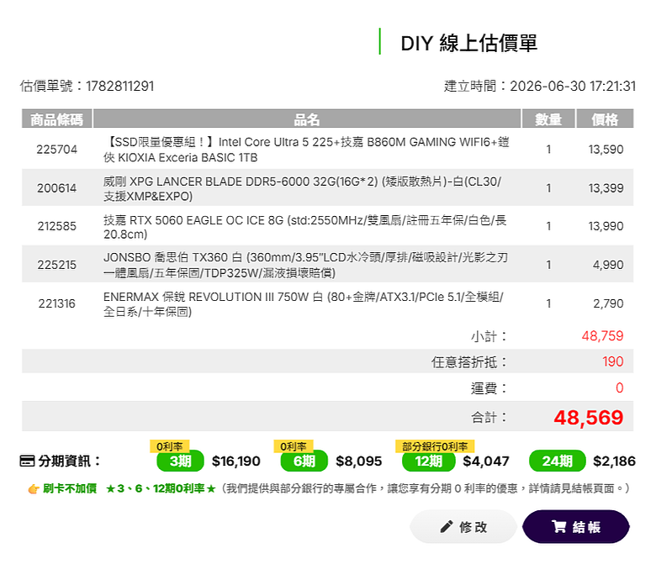Click the 合計 total amount 48,569
This screenshot has height=564, width=656.
[x=589, y=417]
